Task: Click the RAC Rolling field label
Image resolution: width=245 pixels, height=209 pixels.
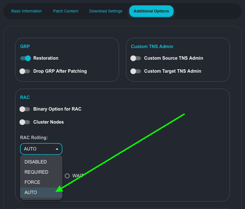Action: pyautogui.click(x=34, y=138)
